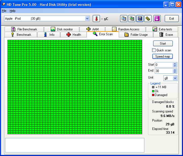The height and width of the screenshot is (156, 183).
Task: Open the Folder Usage tab
Action: (x=136, y=35)
